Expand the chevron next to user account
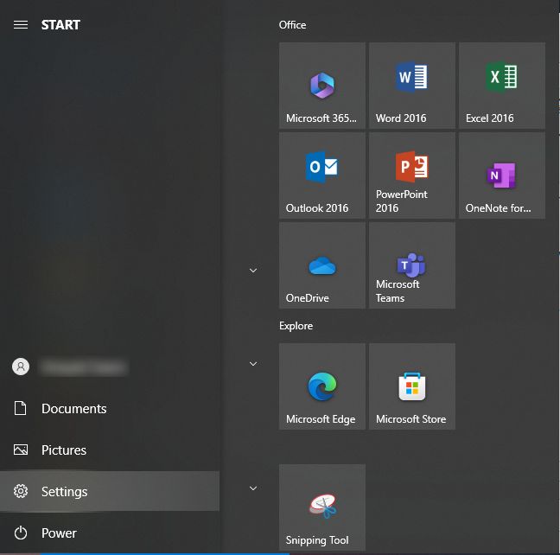This screenshot has height=555, width=560. pyautogui.click(x=253, y=364)
